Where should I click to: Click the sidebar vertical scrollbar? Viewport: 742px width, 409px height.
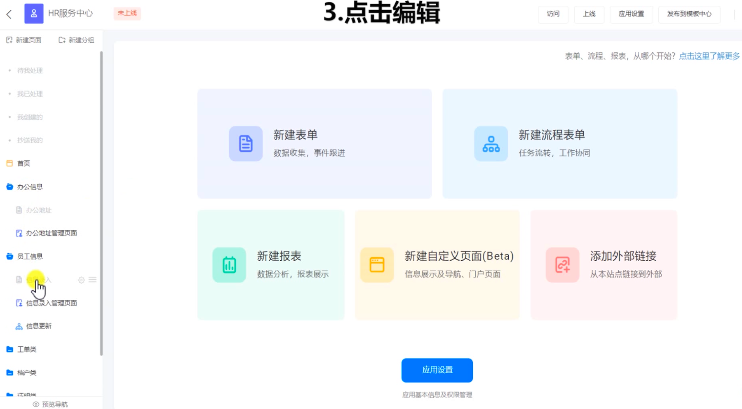tap(101, 203)
